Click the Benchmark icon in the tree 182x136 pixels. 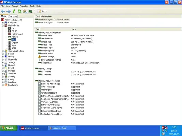click(6, 85)
